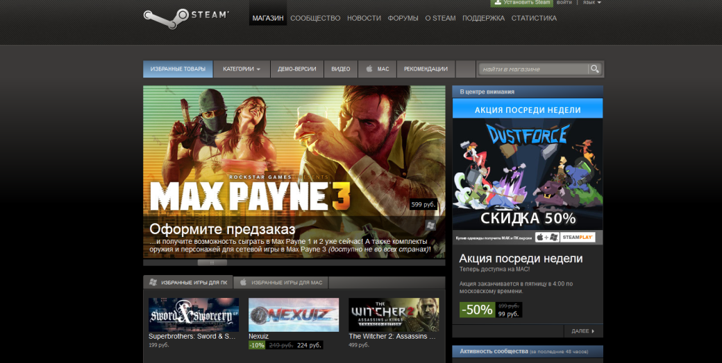Go to ПОДДЕРЖКА
Image resolution: width=722 pixels, height=363 pixels.
(x=483, y=18)
